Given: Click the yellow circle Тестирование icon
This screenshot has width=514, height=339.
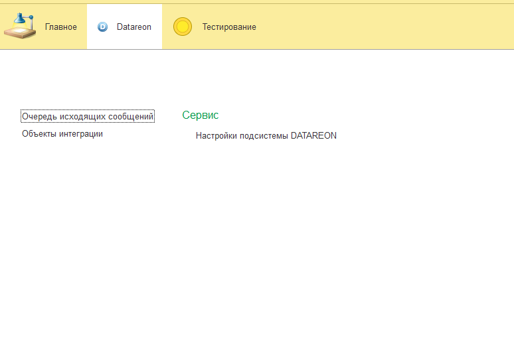Looking at the screenshot, I should (x=183, y=27).
